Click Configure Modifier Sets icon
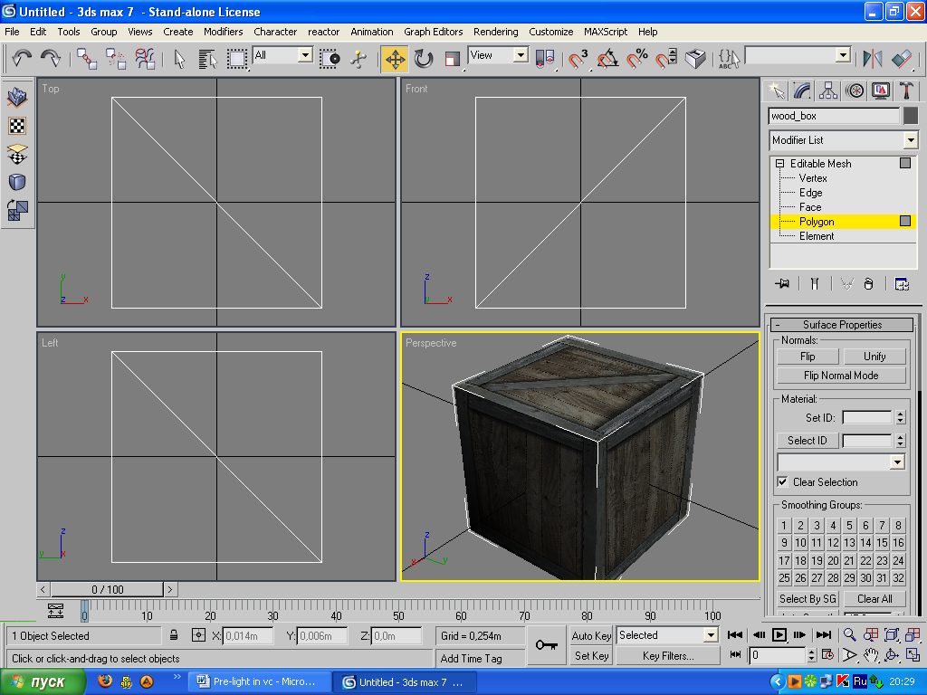 (x=902, y=283)
